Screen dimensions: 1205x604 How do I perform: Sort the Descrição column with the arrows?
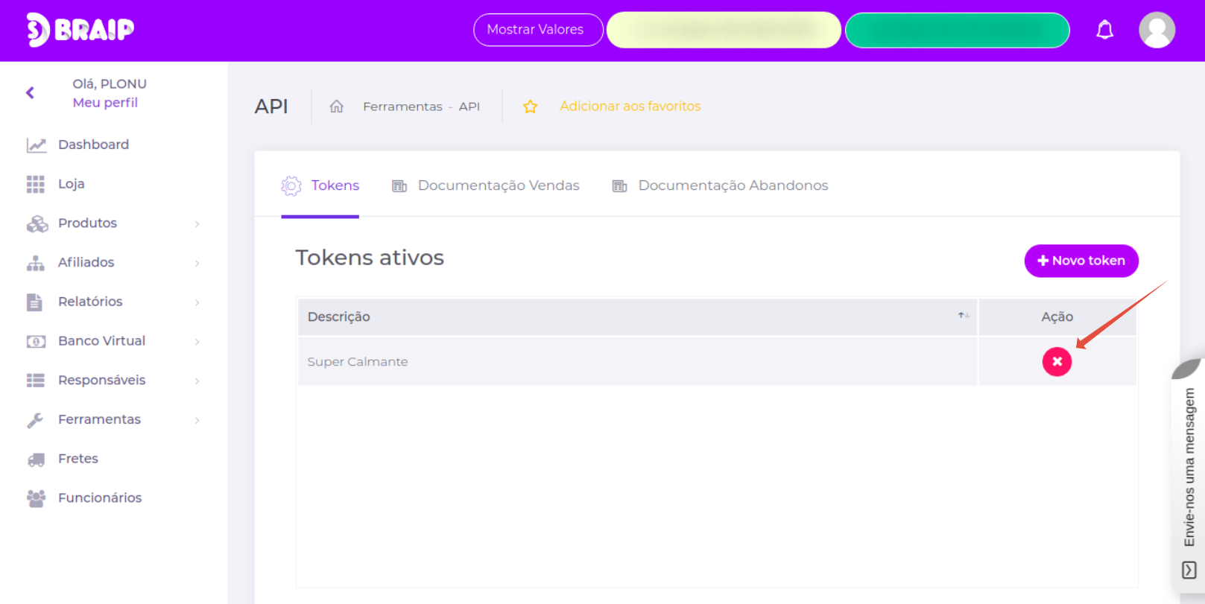[x=964, y=316]
